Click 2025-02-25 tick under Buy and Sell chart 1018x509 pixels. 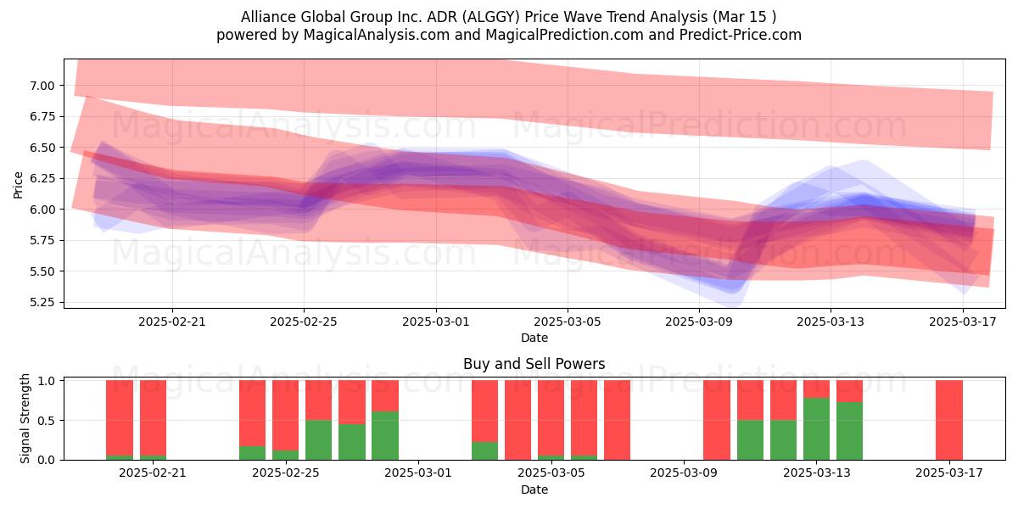pos(287,473)
